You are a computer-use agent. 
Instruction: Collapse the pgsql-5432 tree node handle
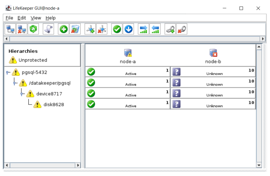click(7, 73)
